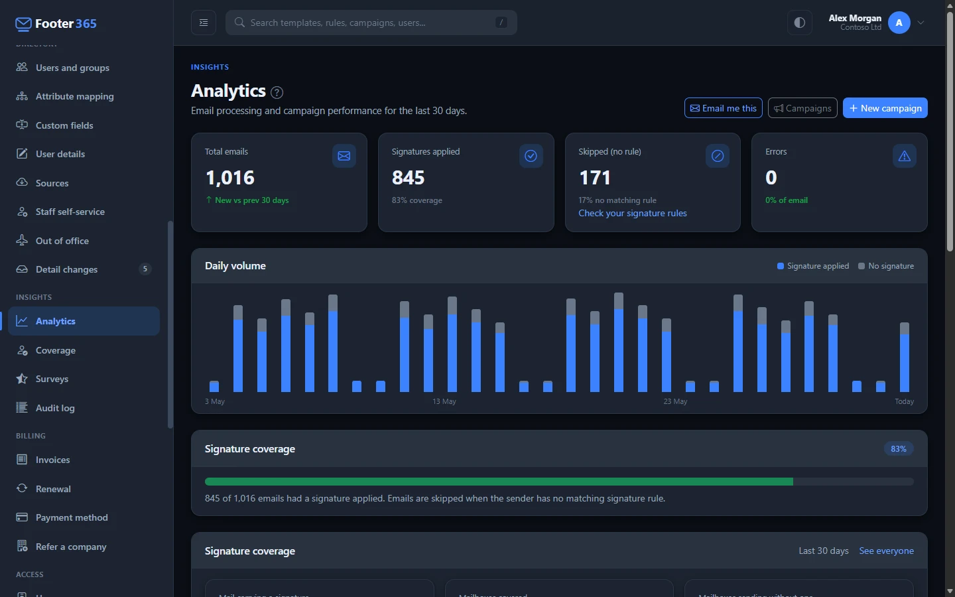Screen dimensions: 955x597
Task: Click the Skipped no-rule slash icon
Action: [718, 156]
